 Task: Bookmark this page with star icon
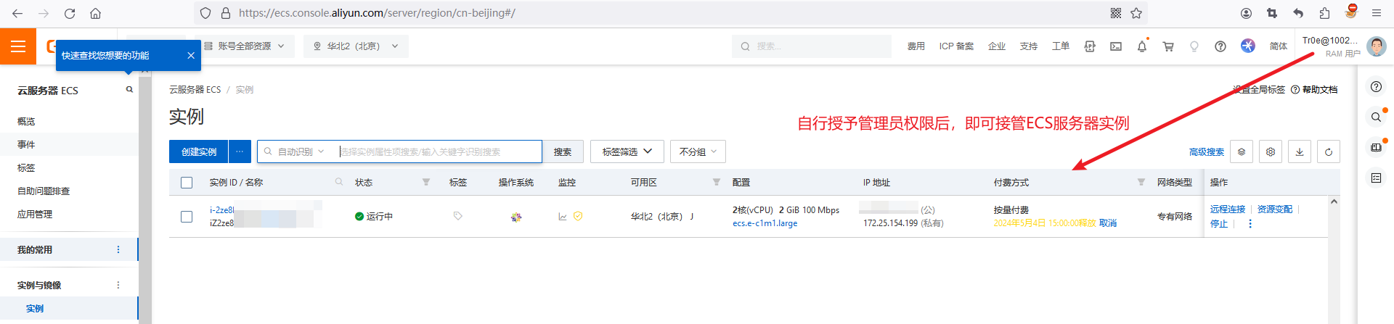pyautogui.click(x=1136, y=13)
